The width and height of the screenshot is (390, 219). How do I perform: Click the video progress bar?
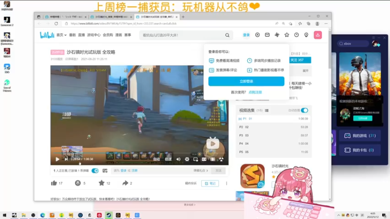coord(139,153)
